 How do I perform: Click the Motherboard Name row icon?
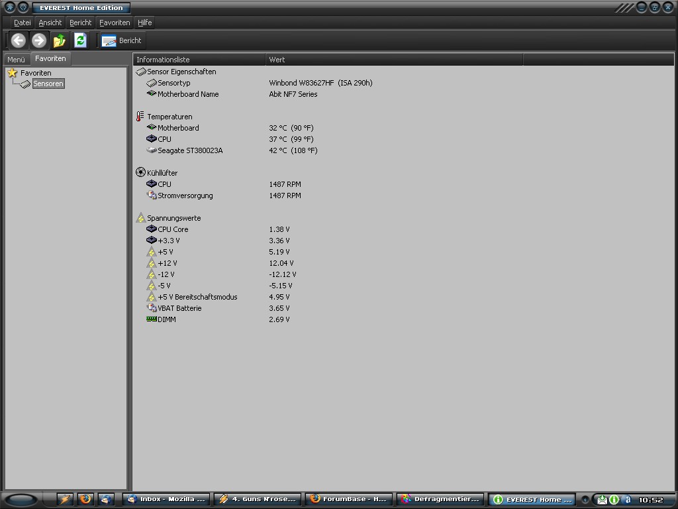click(152, 93)
